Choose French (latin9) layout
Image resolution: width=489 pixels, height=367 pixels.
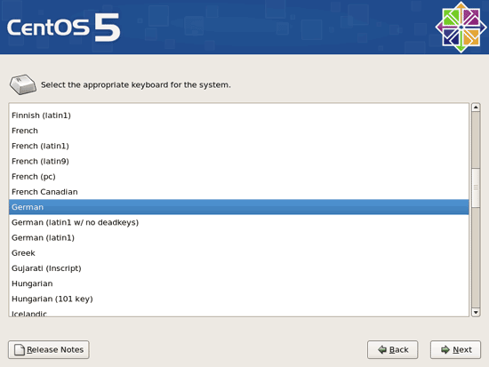pyautogui.click(x=239, y=161)
